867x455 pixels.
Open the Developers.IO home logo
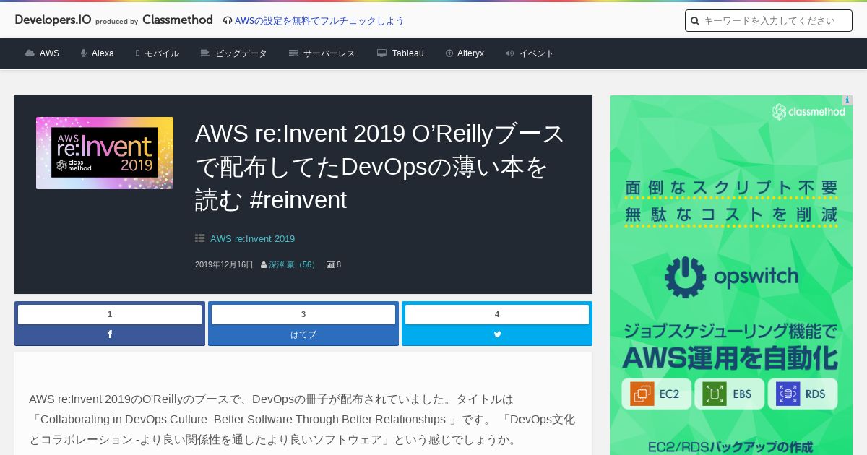point(53,20)
